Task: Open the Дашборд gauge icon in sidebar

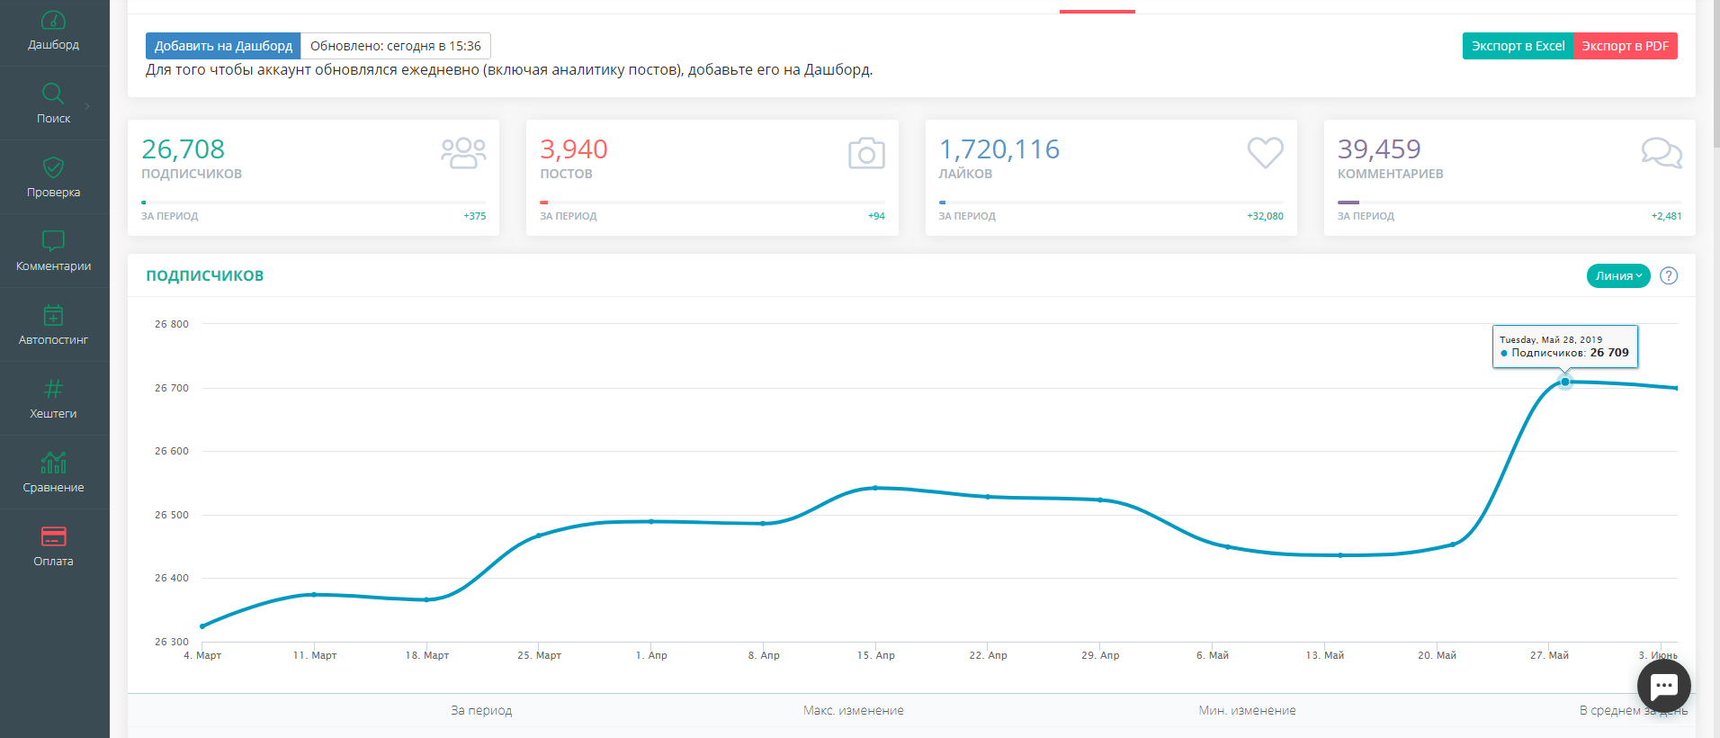Action: (x=53, y=20)
